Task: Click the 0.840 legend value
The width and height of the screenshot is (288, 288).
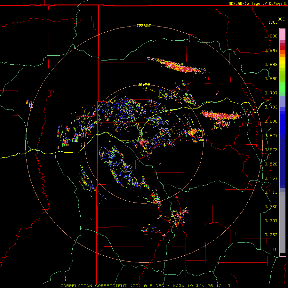Action: [x=271, y=79]
